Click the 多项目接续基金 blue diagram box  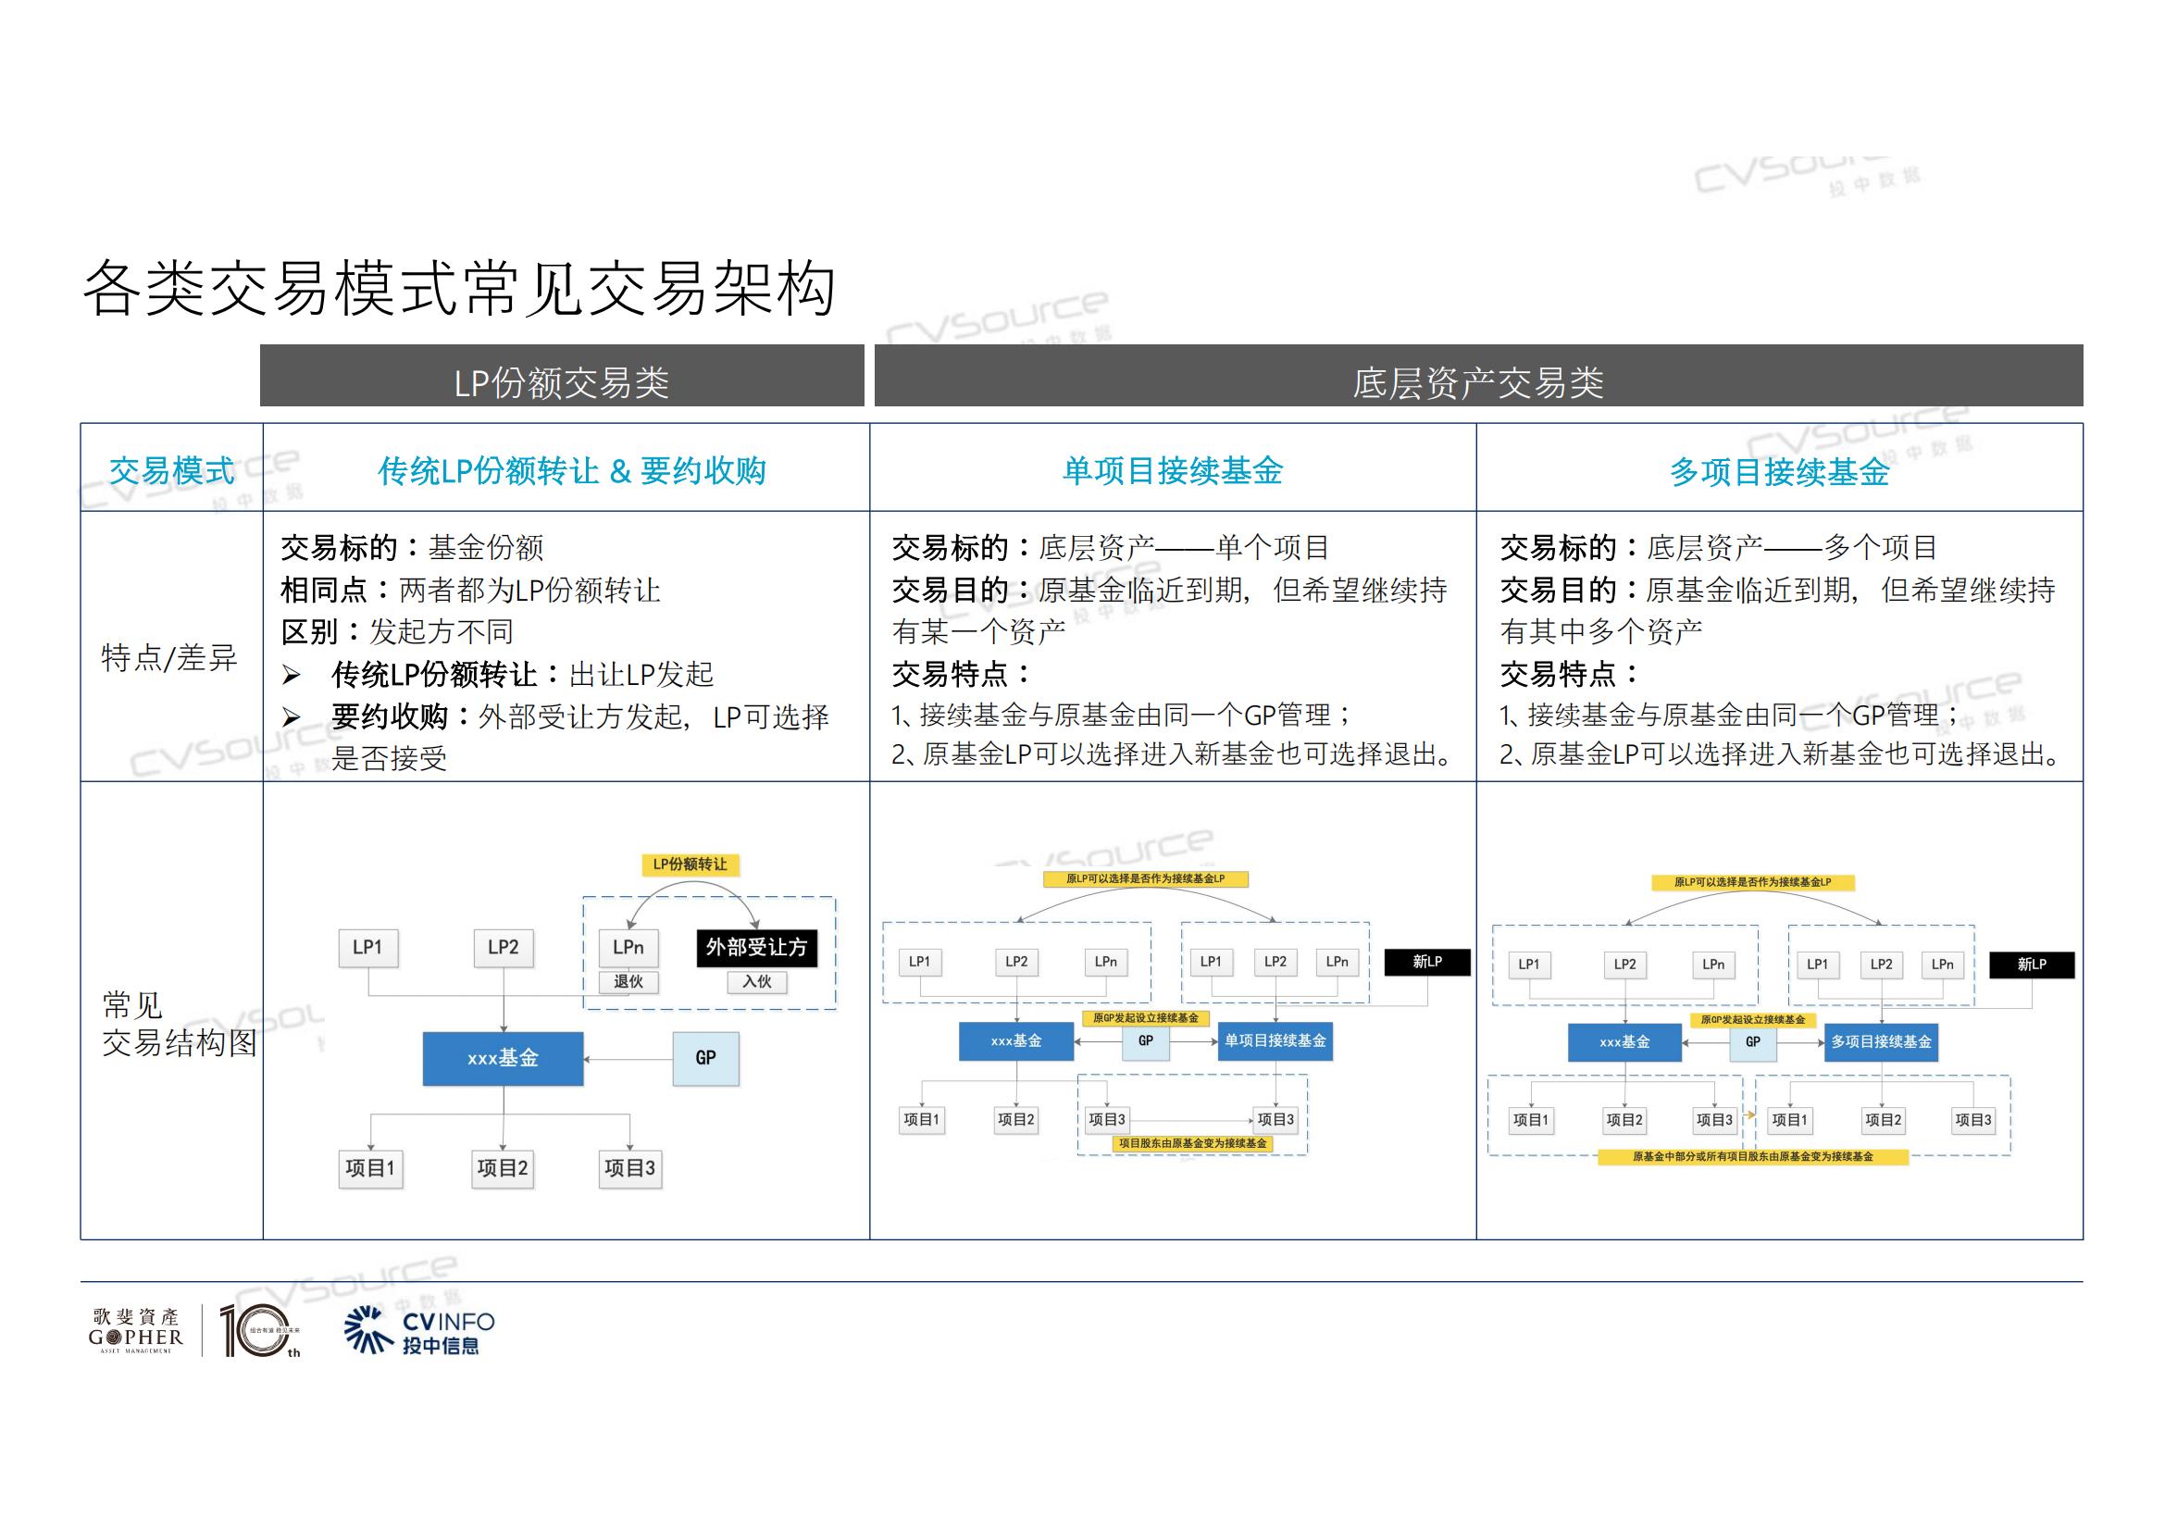click(1880, 1041)
